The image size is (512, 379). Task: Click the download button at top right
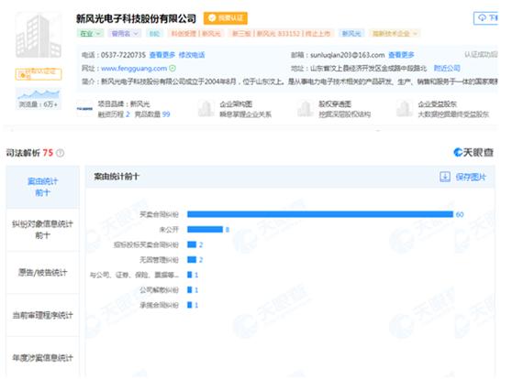[x=486, y=18]
